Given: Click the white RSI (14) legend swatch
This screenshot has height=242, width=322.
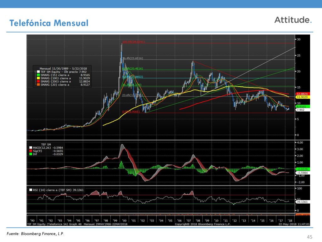Looking at the screenshot, I should coord(31,190).
